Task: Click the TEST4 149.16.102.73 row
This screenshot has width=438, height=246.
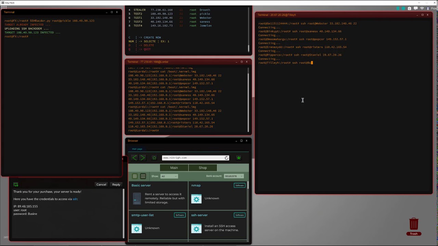Action: pos(169,26)
